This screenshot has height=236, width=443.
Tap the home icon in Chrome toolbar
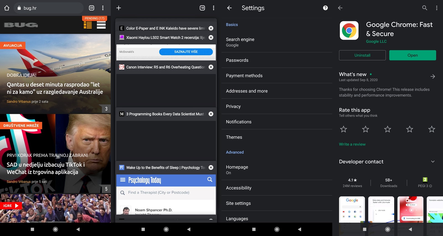pos(7,8)
